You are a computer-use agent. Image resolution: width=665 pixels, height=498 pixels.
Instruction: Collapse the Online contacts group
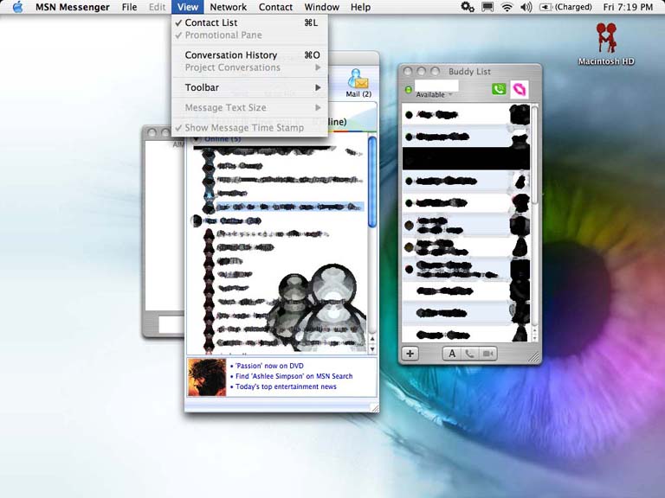(x=196, y=139)
